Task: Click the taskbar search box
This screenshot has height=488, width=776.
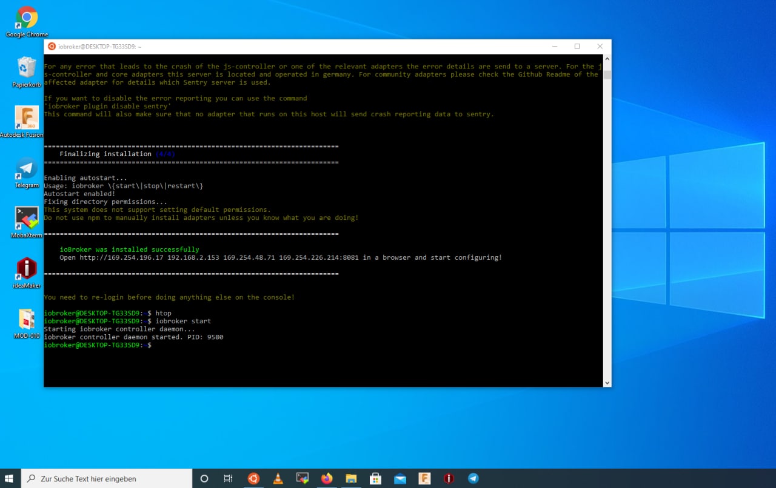Action: click(107, 478)
